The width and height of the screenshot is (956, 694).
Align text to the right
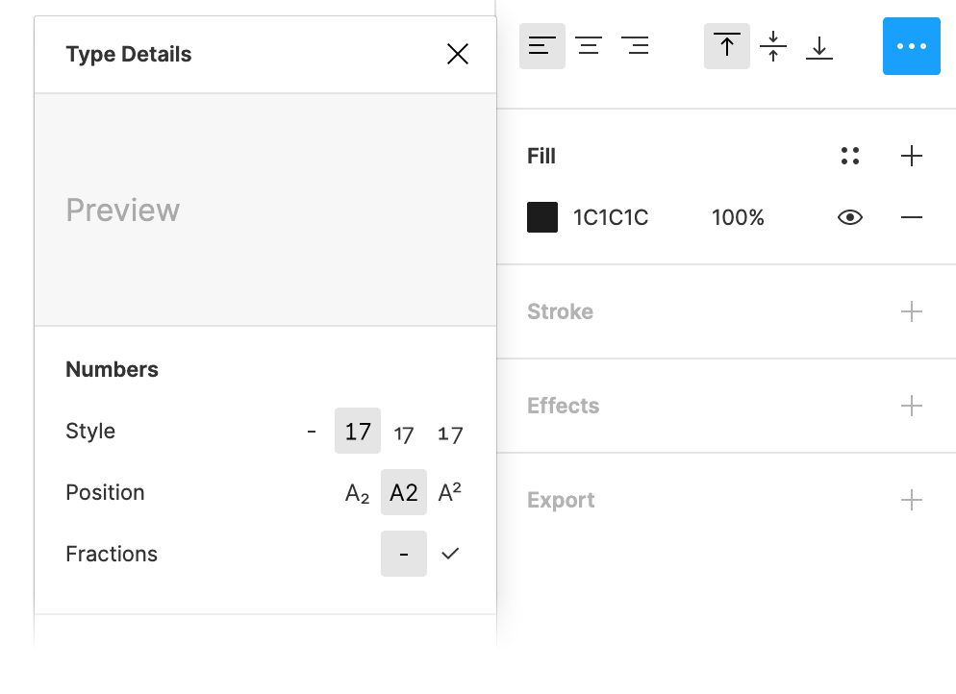(x=635, y=46)
